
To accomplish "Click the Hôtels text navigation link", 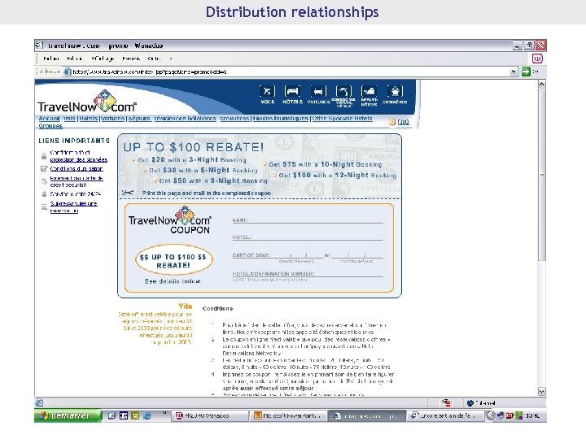I will (89, 119).
